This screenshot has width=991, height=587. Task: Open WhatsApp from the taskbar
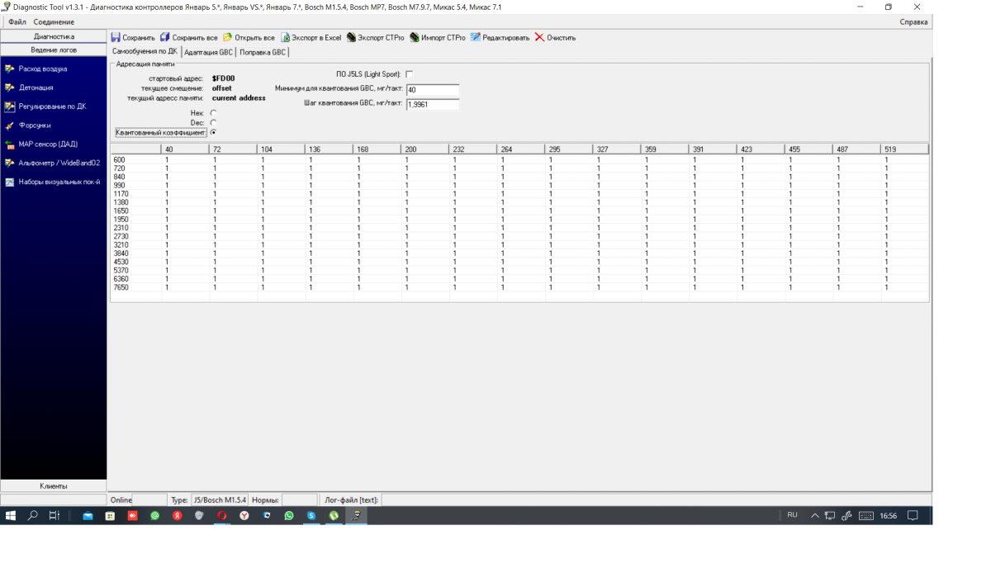pos(289,515)
